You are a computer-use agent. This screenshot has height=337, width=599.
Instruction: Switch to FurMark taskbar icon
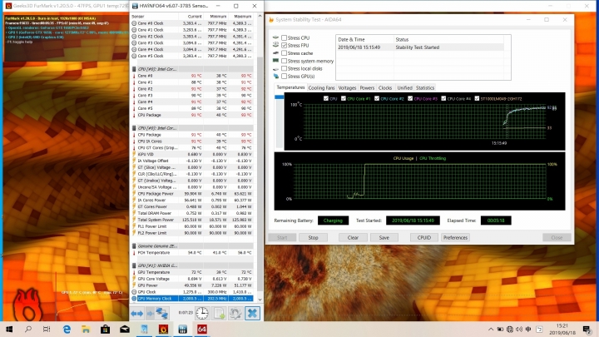[x=164, y=329]
